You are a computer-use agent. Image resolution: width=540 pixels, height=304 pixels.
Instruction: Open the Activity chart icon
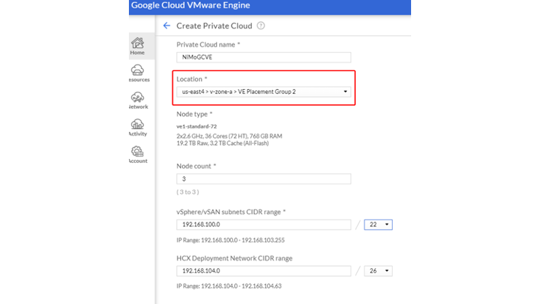(x=138, y=124)
